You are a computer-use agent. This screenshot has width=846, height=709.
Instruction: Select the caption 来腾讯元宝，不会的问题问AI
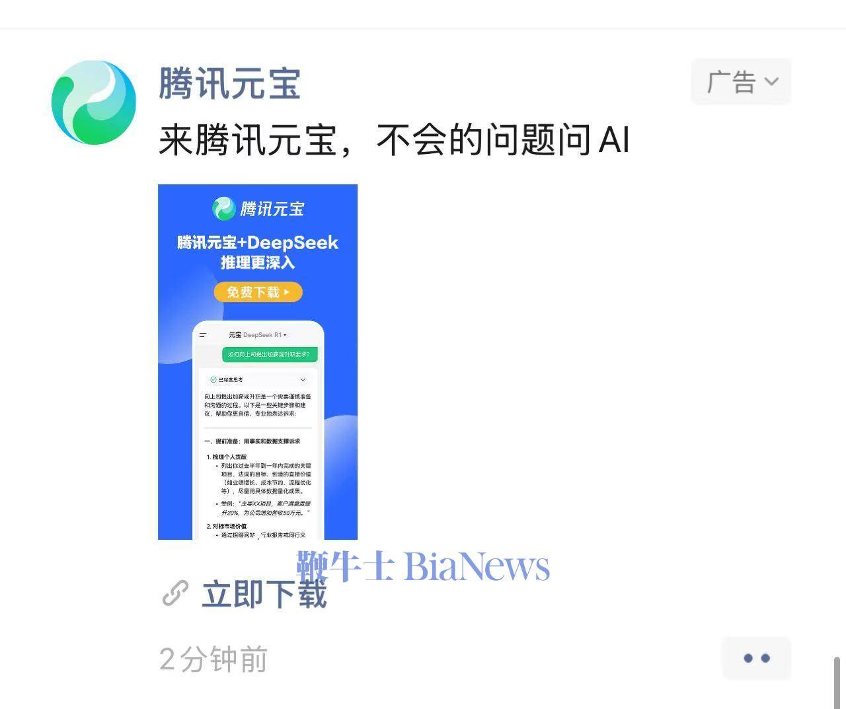pyautogui.click(x=394, y=140)
